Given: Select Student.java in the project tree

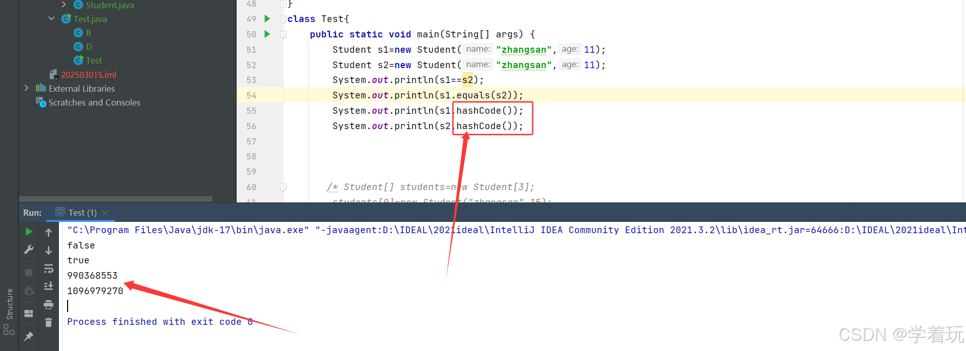Looking at the screenshot, I should pyautogui.click(x=110, y=5).
